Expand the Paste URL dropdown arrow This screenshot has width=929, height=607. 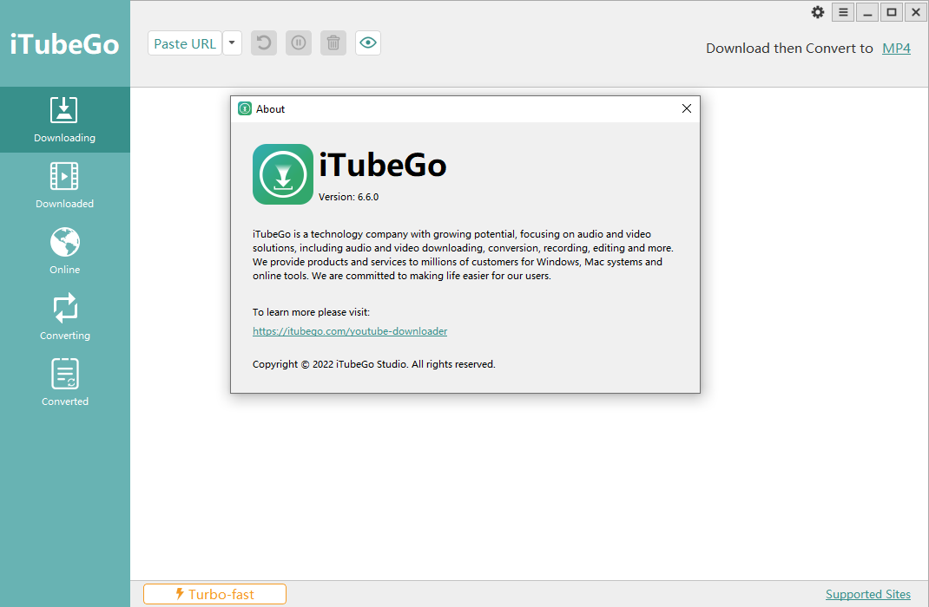tap(233, 43)
